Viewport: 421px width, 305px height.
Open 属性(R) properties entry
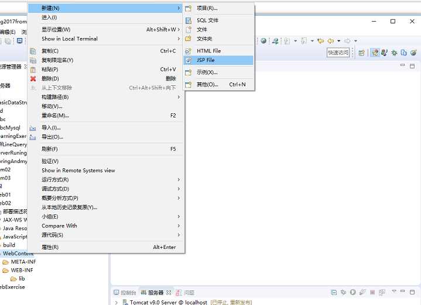[106, 247]
